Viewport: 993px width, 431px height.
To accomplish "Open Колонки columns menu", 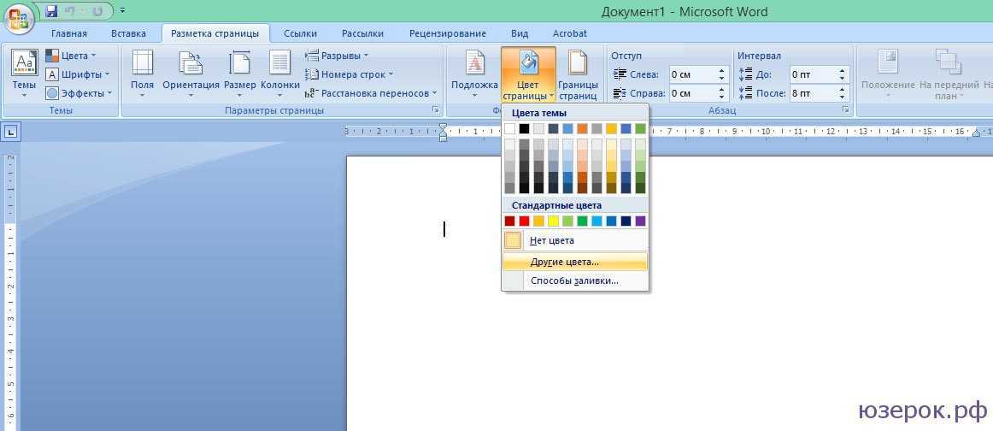I will 280,74.
